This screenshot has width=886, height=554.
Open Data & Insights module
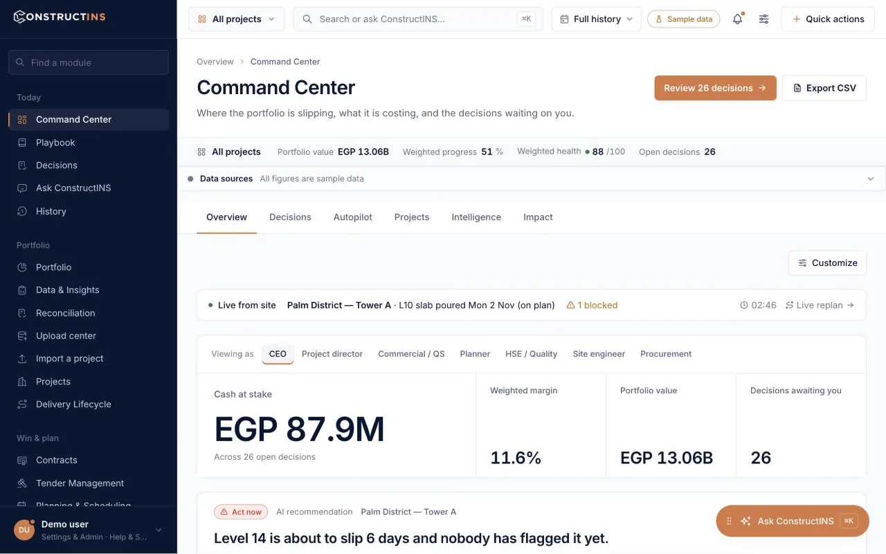89,290
